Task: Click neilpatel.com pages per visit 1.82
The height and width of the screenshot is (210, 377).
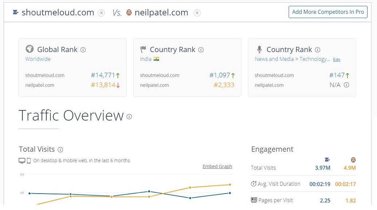Action: point(351,201)
